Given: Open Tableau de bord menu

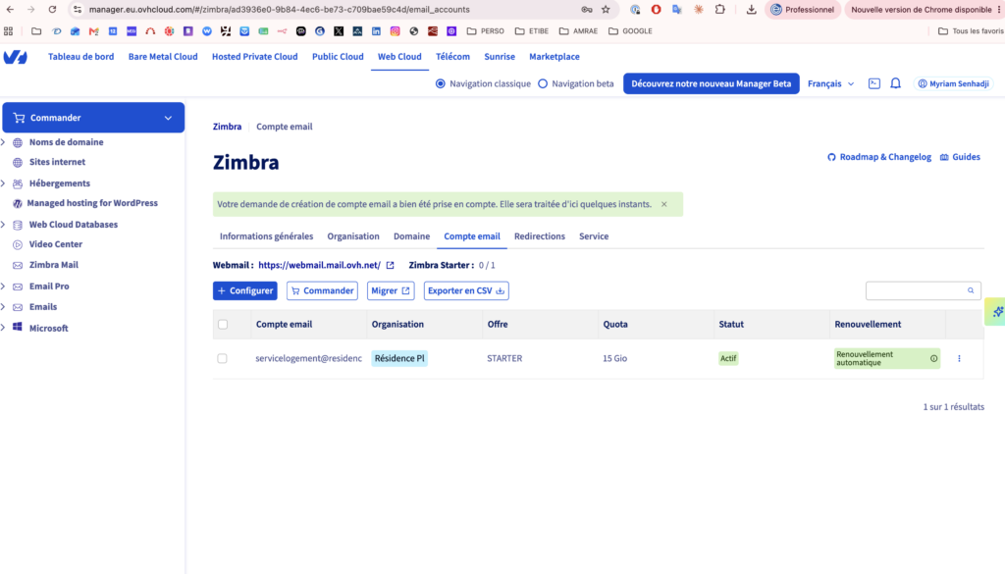Looking at the screenshot, I should click(x=80, y=56).
